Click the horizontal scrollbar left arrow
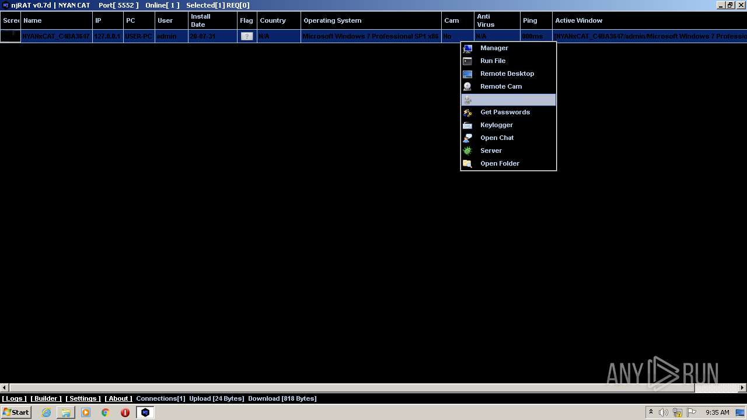 click(x=5, y=387)
